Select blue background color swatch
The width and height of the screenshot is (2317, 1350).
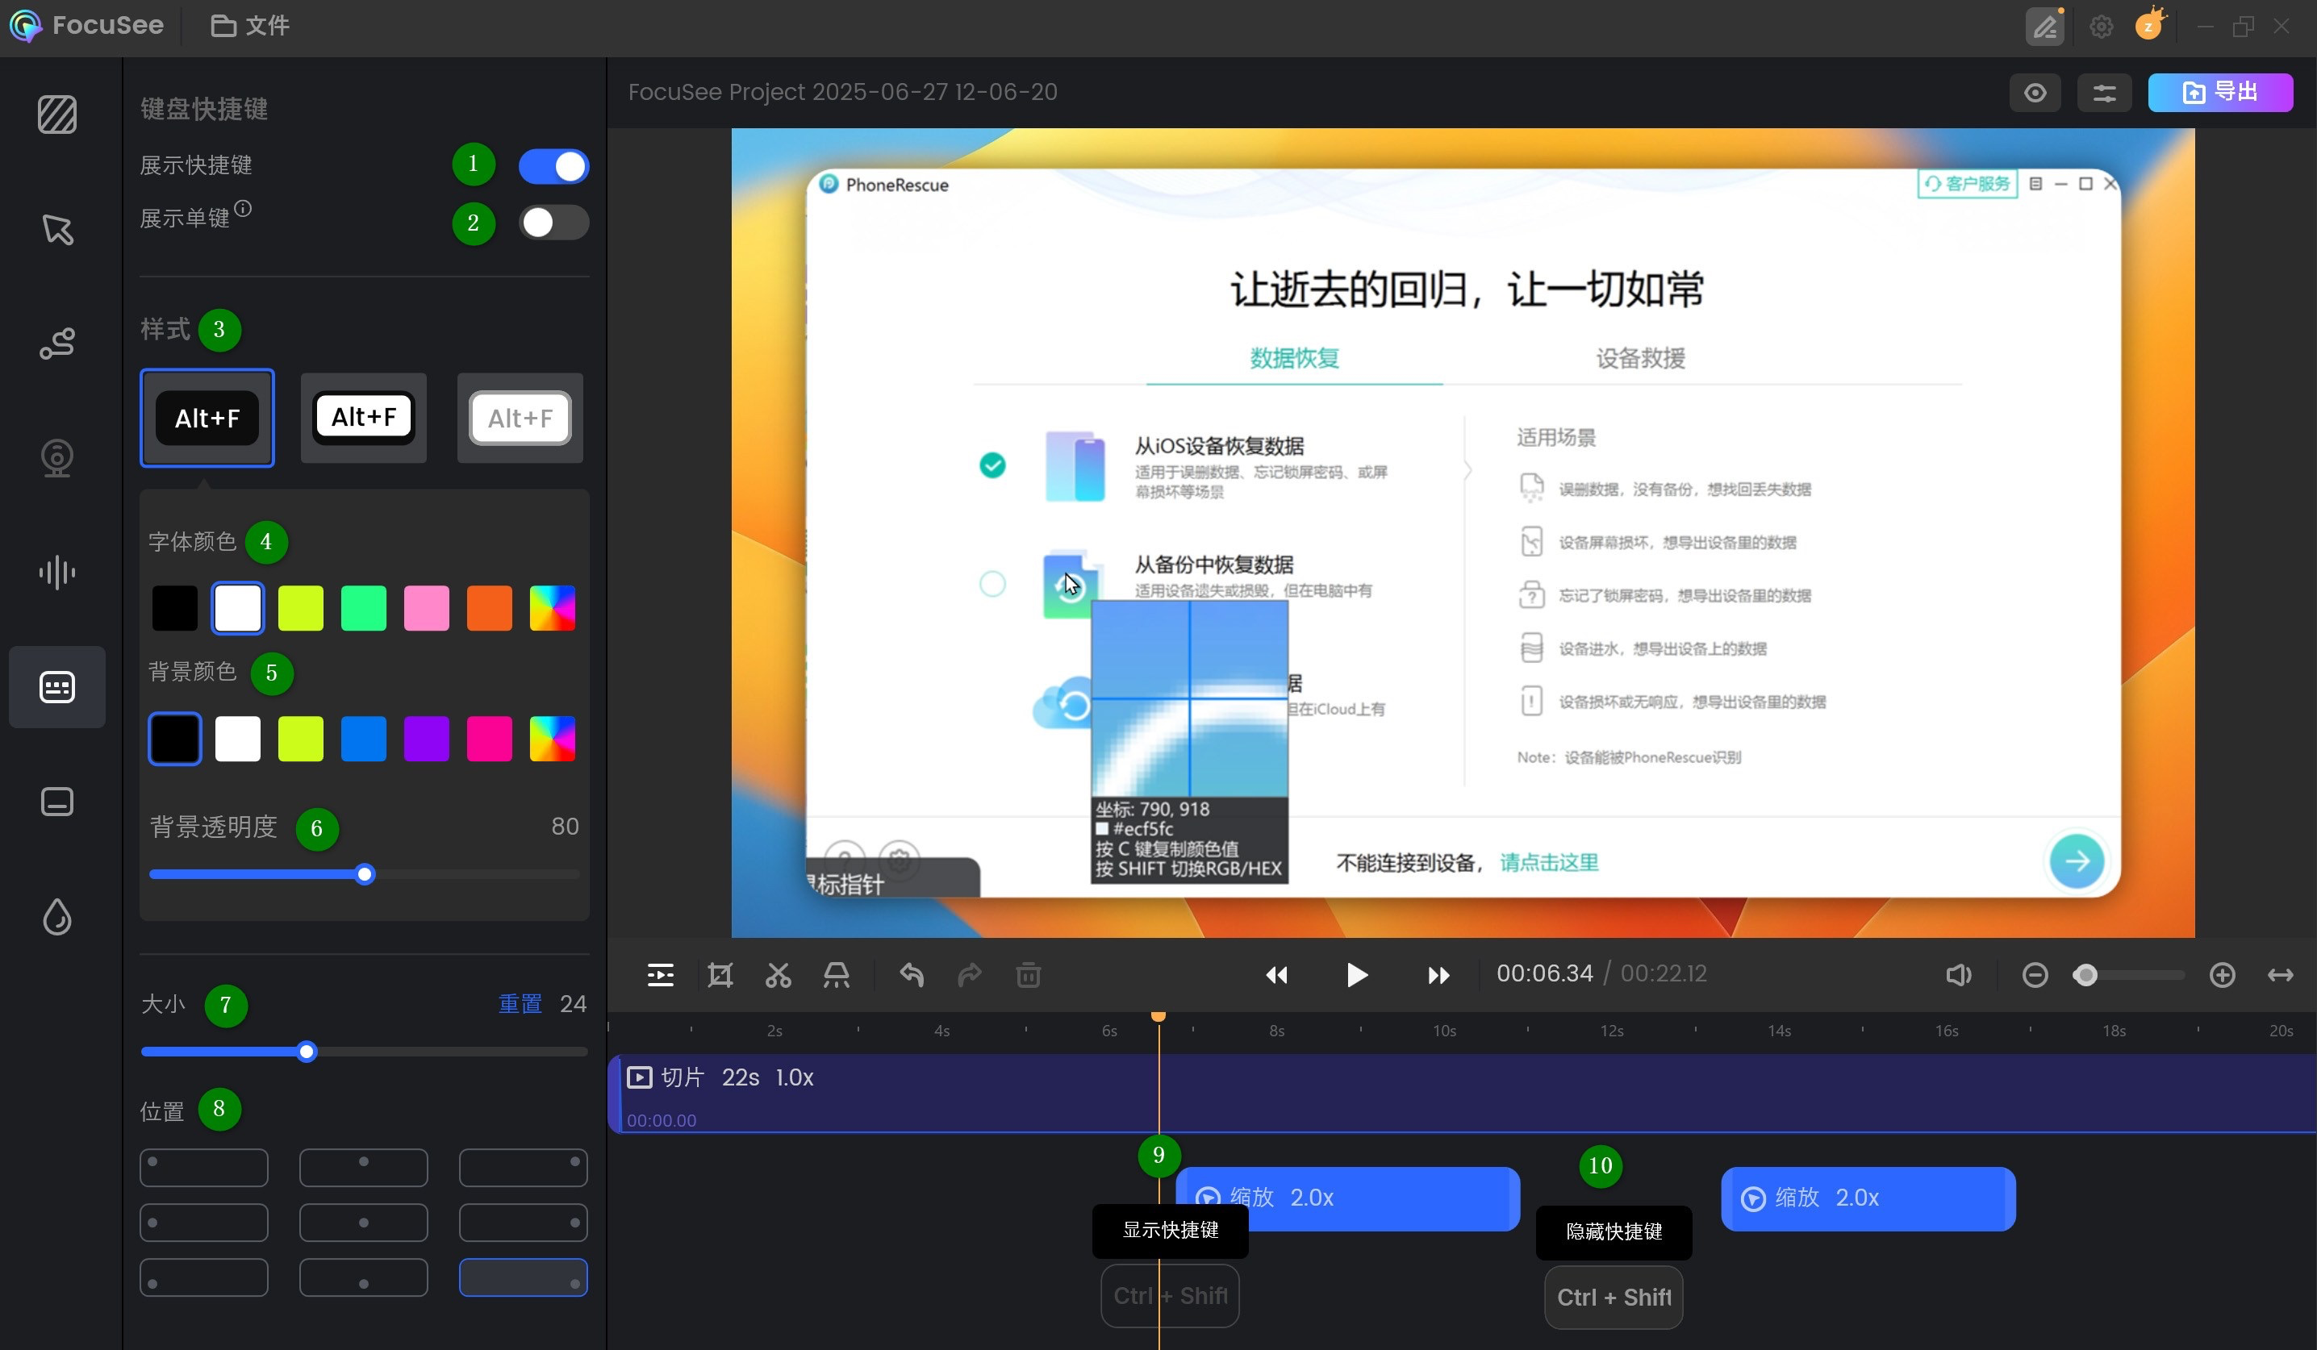coord(363,738)
